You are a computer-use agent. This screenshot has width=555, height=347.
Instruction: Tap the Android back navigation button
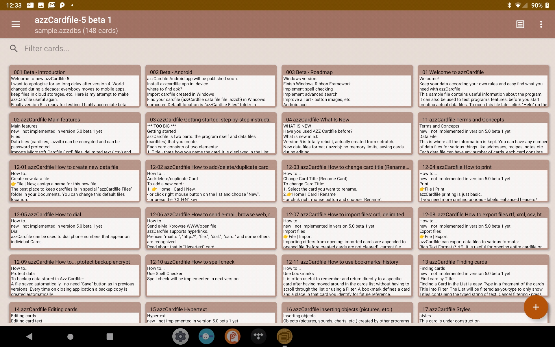pyautogui.click(x=29, y=336)
